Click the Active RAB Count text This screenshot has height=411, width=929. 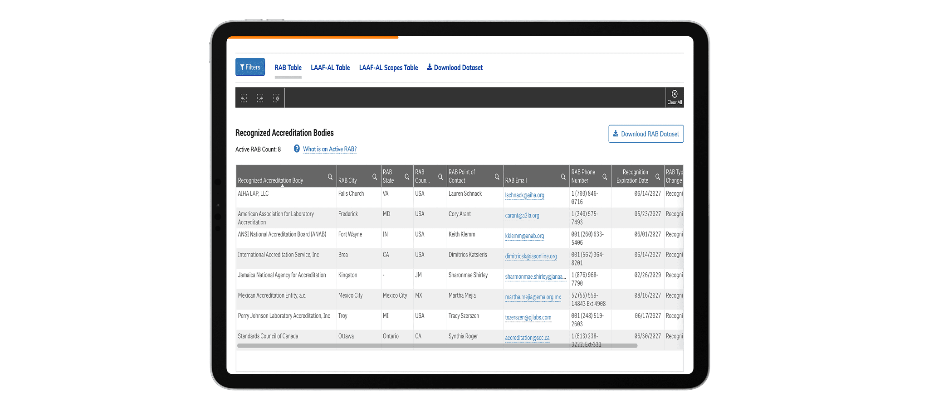(x=258, y=149)
